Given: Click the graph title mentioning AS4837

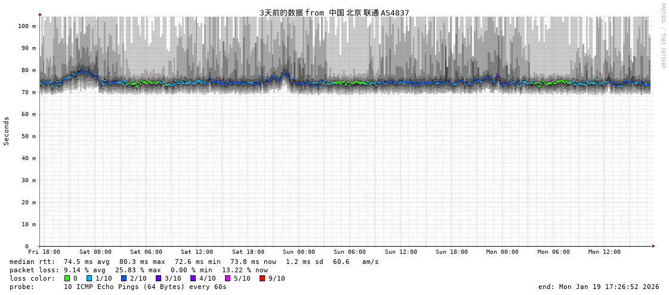Looking at the screenshot, I should click(x=334, y=13).
